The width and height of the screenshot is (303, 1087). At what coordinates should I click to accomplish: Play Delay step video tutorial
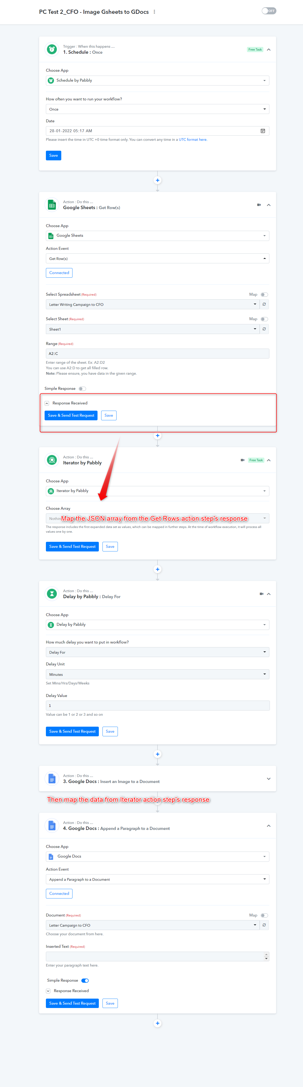pos(262,594)
